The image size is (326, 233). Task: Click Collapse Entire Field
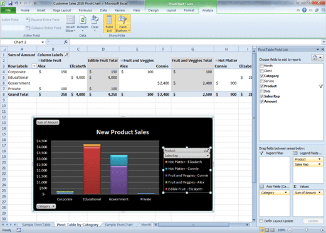tap(43, 28)
